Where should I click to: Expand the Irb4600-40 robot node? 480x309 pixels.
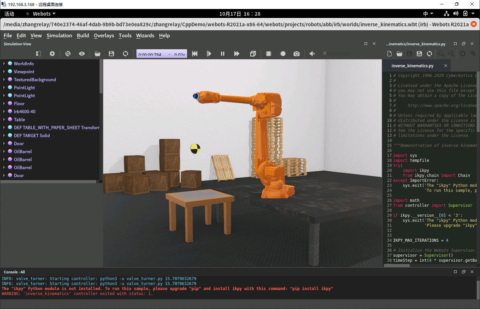point(4,111)
